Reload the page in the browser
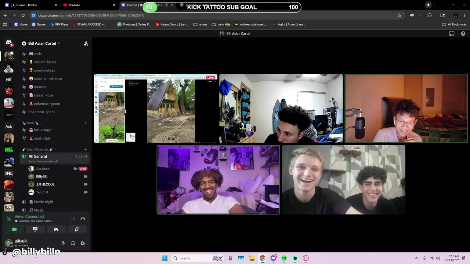The width and height of the screenshot is (470, 264). pyautogui.click(x=23, y=15)
